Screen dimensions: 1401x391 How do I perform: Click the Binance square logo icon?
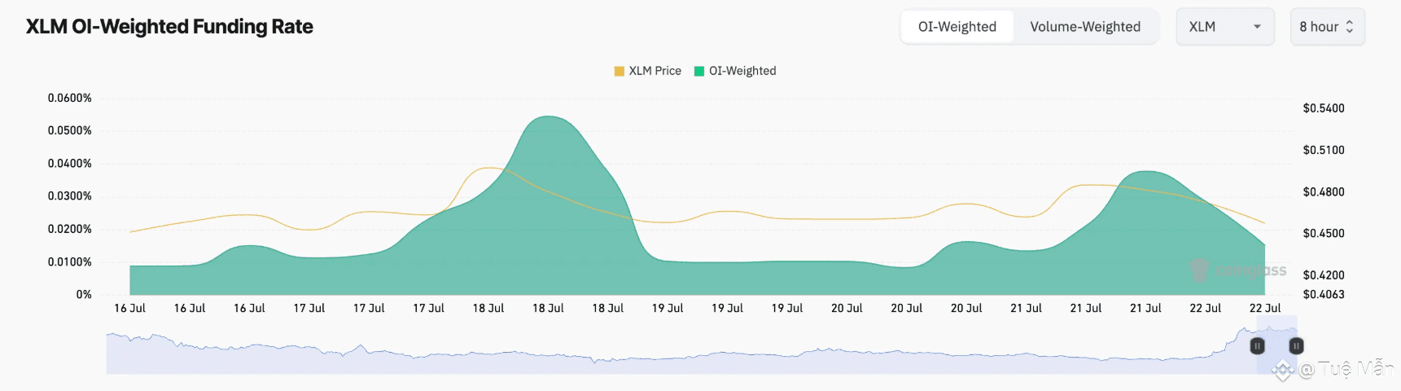pos(1283,371)
